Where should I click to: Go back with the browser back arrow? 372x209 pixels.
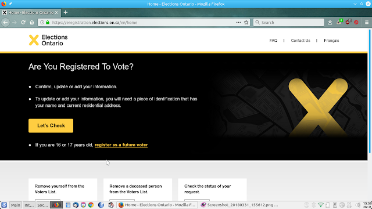(5, 22)
